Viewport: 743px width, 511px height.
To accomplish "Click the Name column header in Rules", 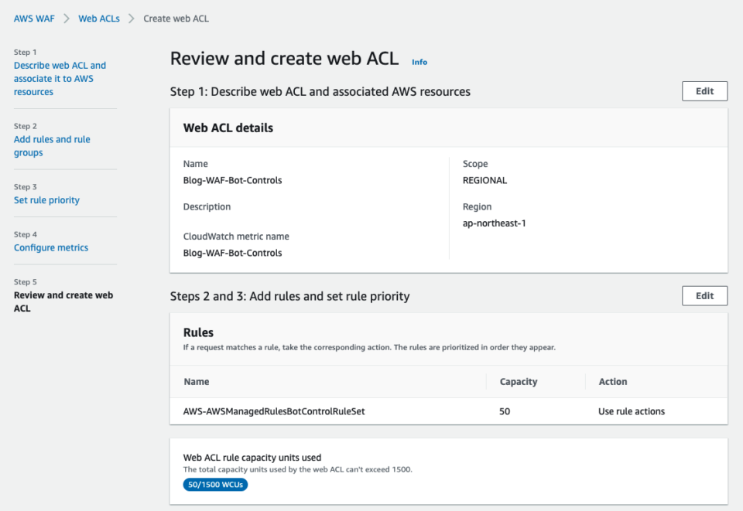I will click(196, 381).
